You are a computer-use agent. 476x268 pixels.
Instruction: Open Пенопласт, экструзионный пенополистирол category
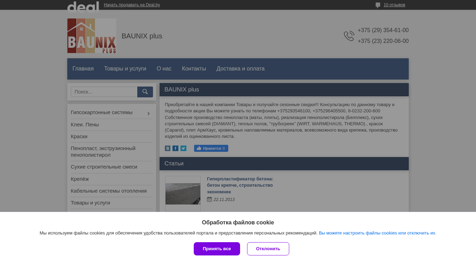coord(103,151)
